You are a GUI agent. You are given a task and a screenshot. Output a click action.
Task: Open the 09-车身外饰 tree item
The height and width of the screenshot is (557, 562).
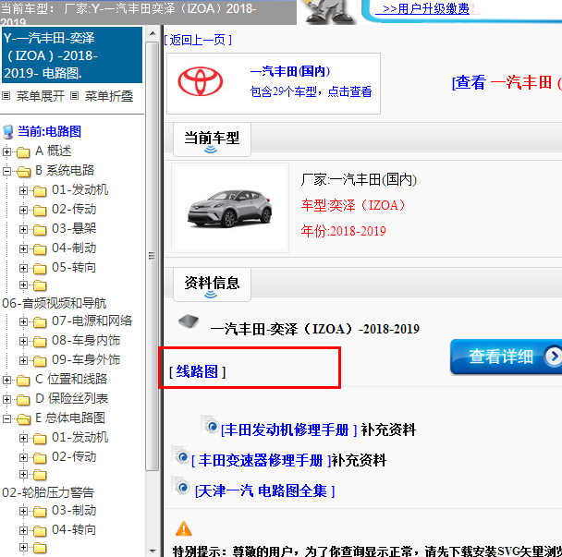(x=86, y=359)
